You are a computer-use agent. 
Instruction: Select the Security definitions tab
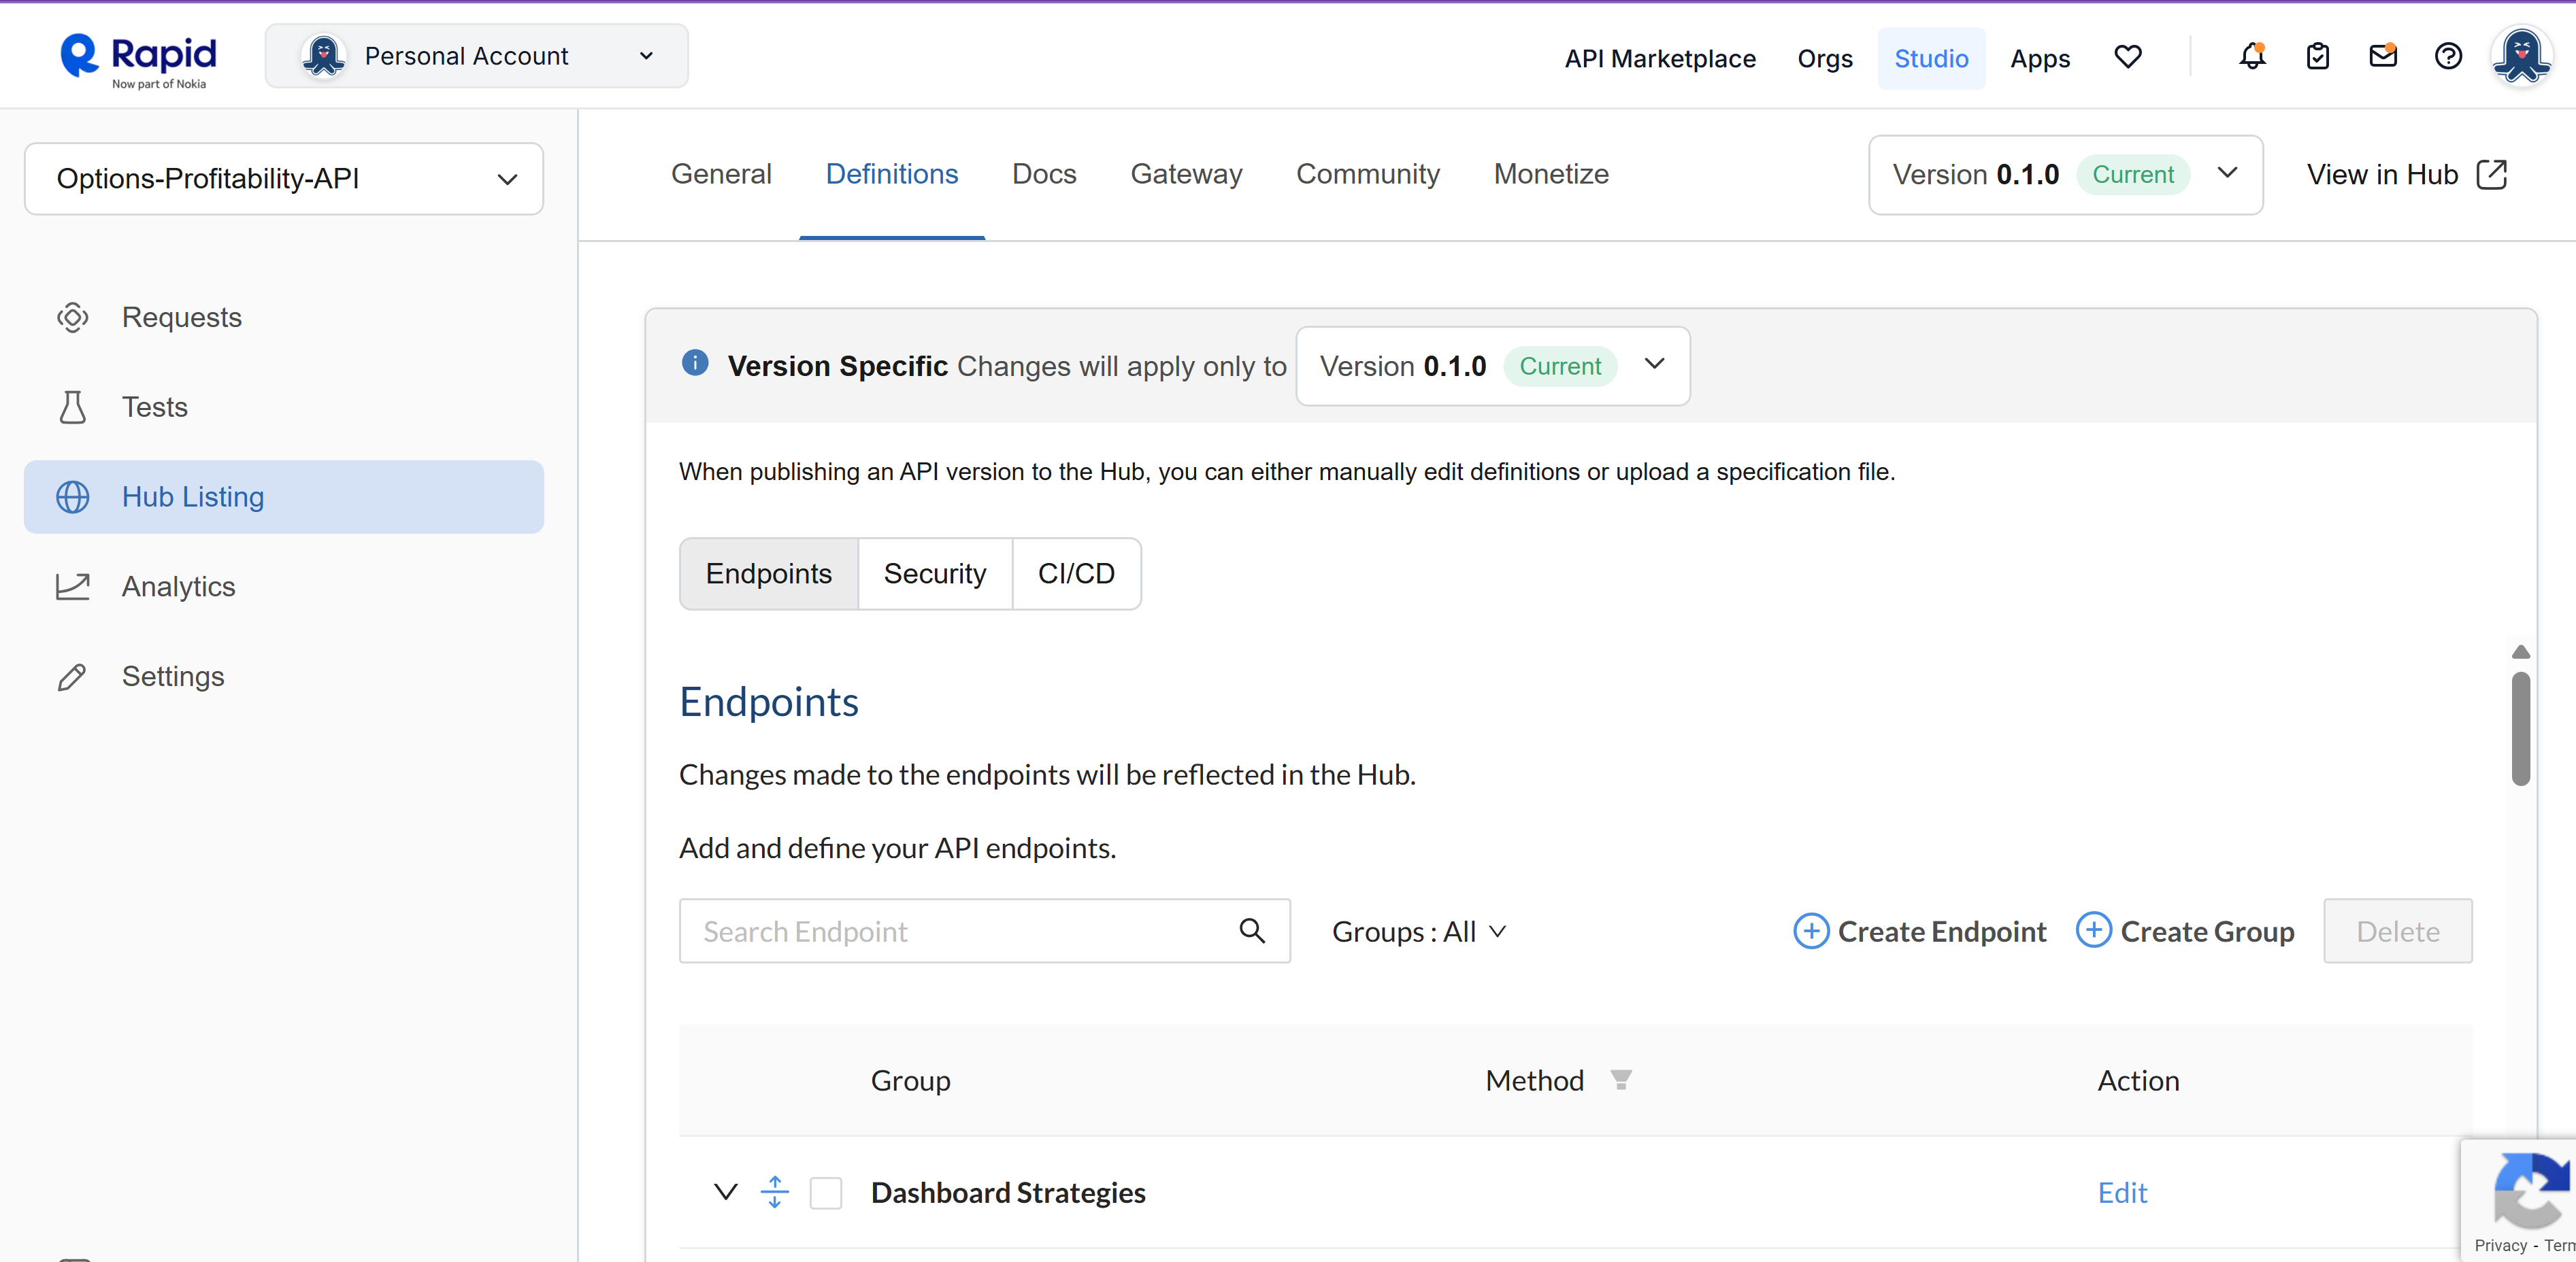934,574
